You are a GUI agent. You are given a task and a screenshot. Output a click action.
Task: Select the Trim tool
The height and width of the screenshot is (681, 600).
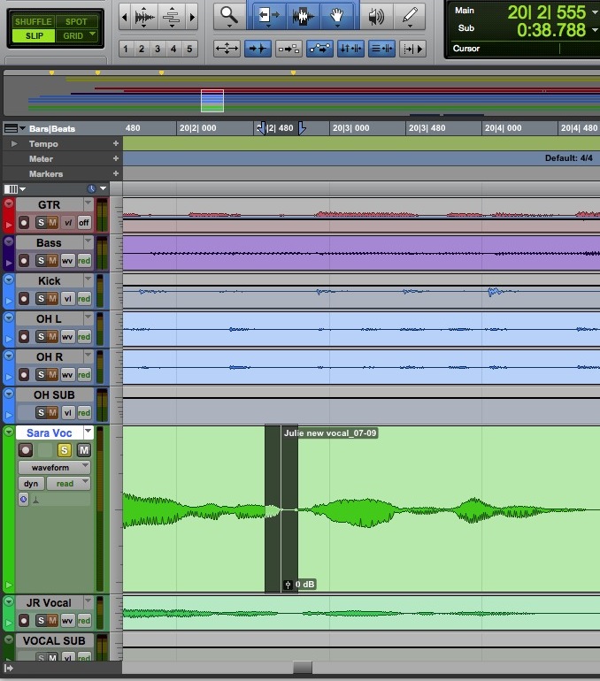click(268, 16)
